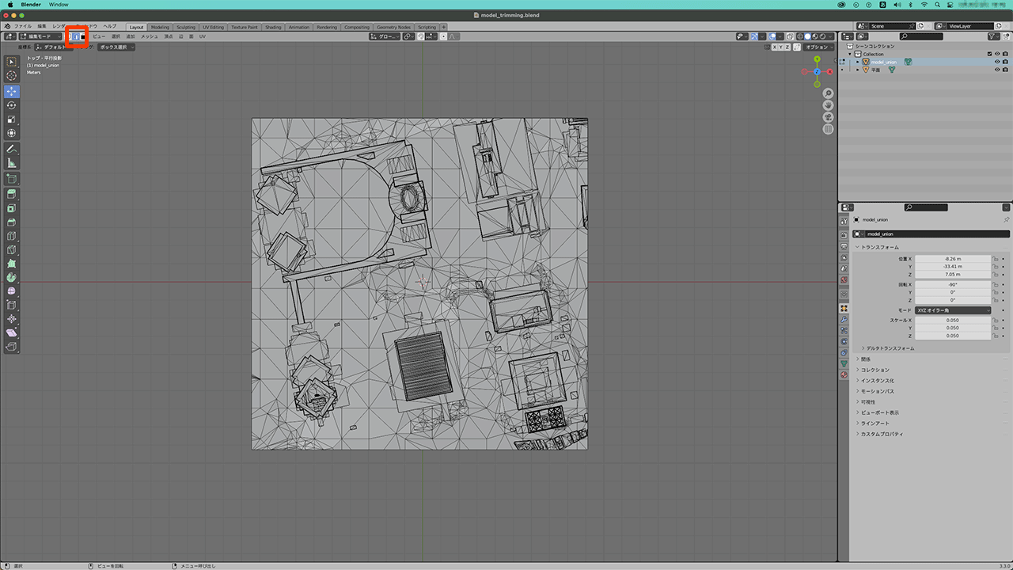1013x570 pixels.
Task: Activate the Edge Slide tool
Action: click(x=11, y=305)
